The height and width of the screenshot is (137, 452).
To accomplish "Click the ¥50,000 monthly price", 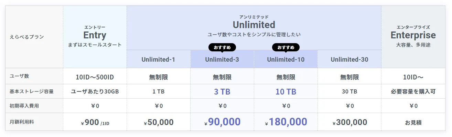I will pyautogui.click(x=158, y=122).
